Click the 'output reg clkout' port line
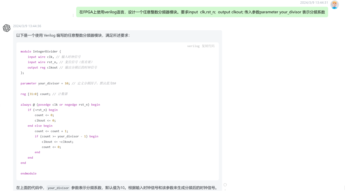 (42, 67)
